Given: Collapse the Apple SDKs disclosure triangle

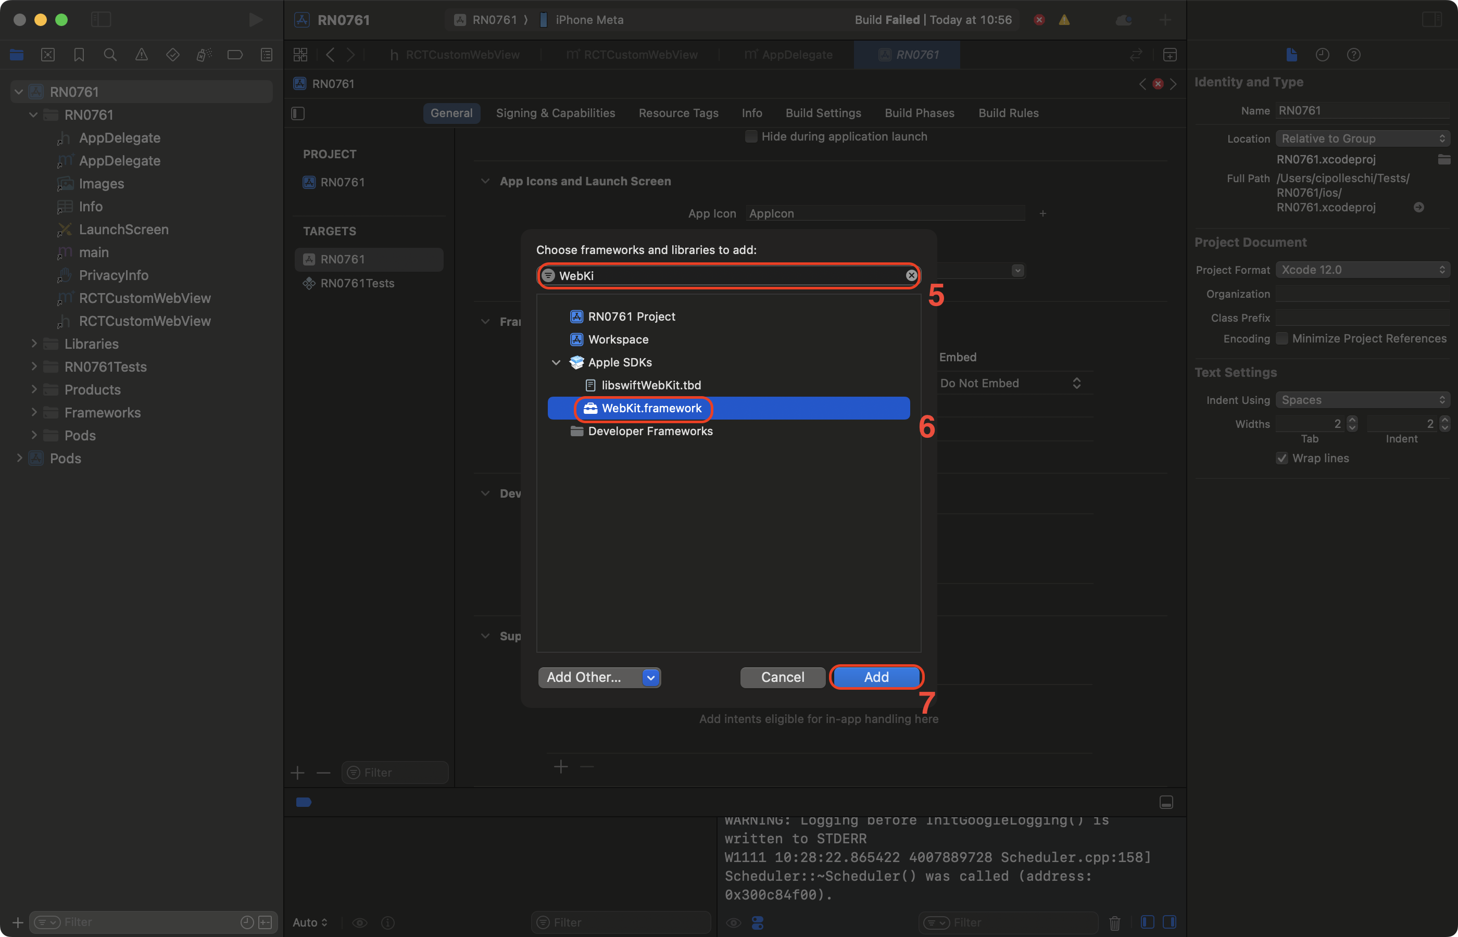Looking at the screenshot, I should (x=556, y=362).
